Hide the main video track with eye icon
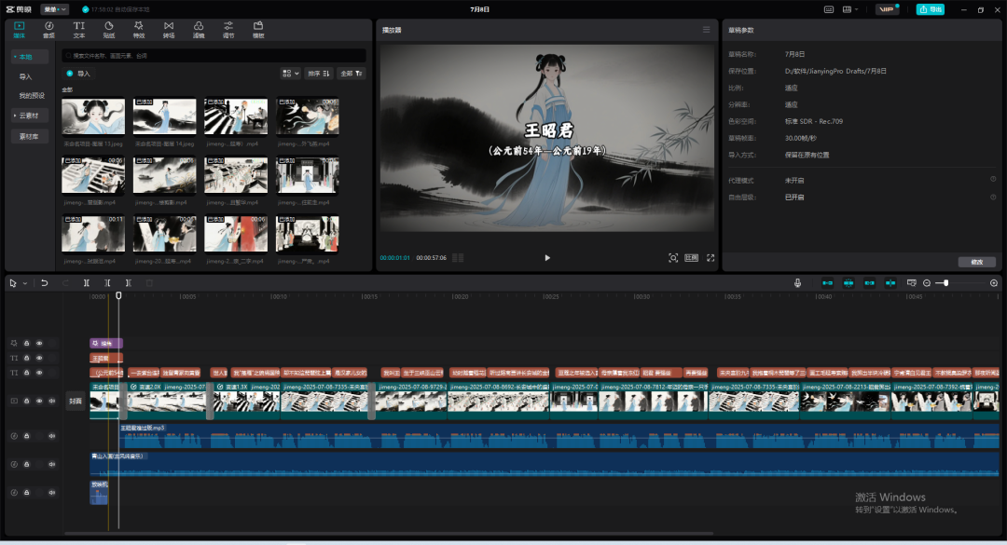Image resolution: width=1007 pixels, height=545 pixels. pos(39,401)
